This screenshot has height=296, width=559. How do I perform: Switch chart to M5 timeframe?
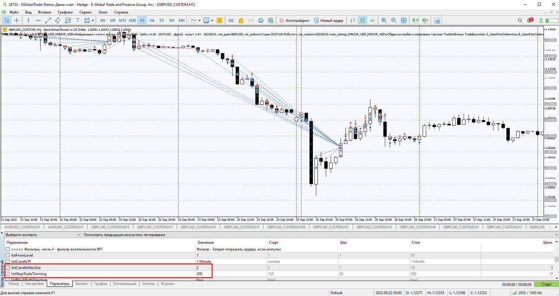point(113,20)
